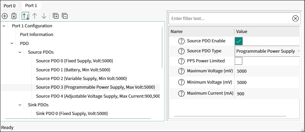
Task: Click the move down arrow icon
Action: pyautogui.click(x=44, y=16)
